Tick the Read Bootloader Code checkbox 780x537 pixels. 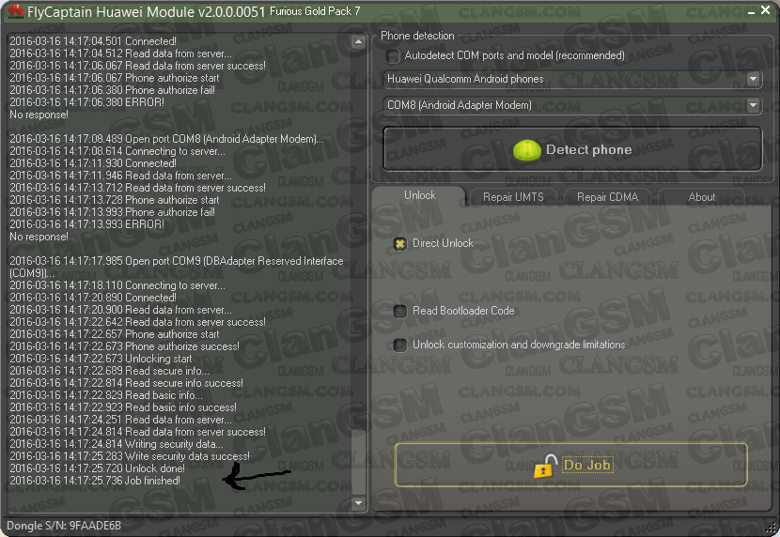pos(399,312)
